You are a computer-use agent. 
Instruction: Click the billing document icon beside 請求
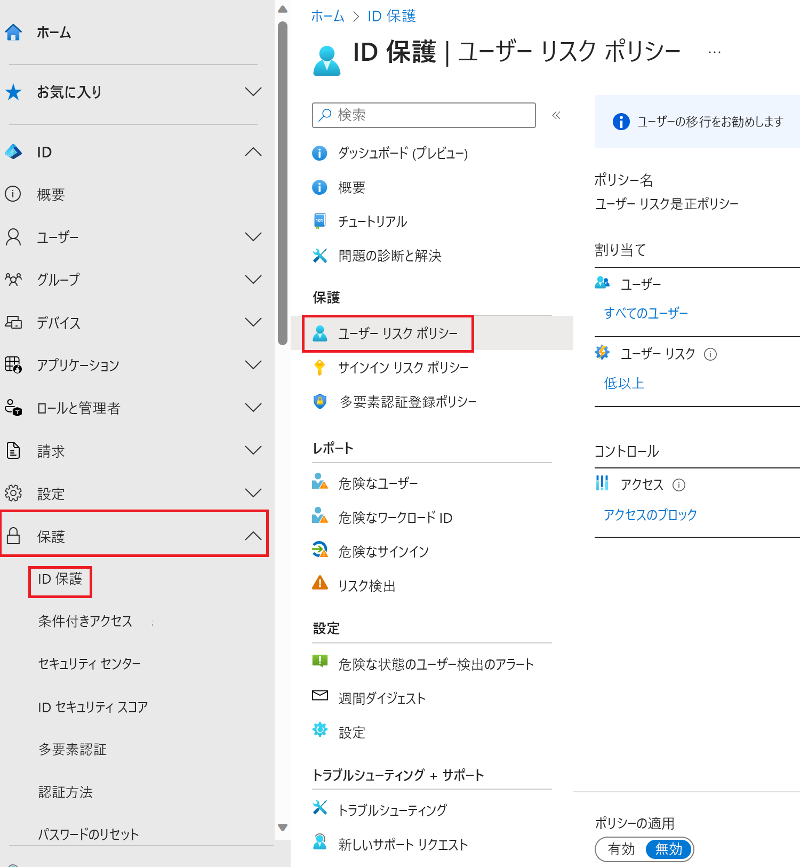13,450
